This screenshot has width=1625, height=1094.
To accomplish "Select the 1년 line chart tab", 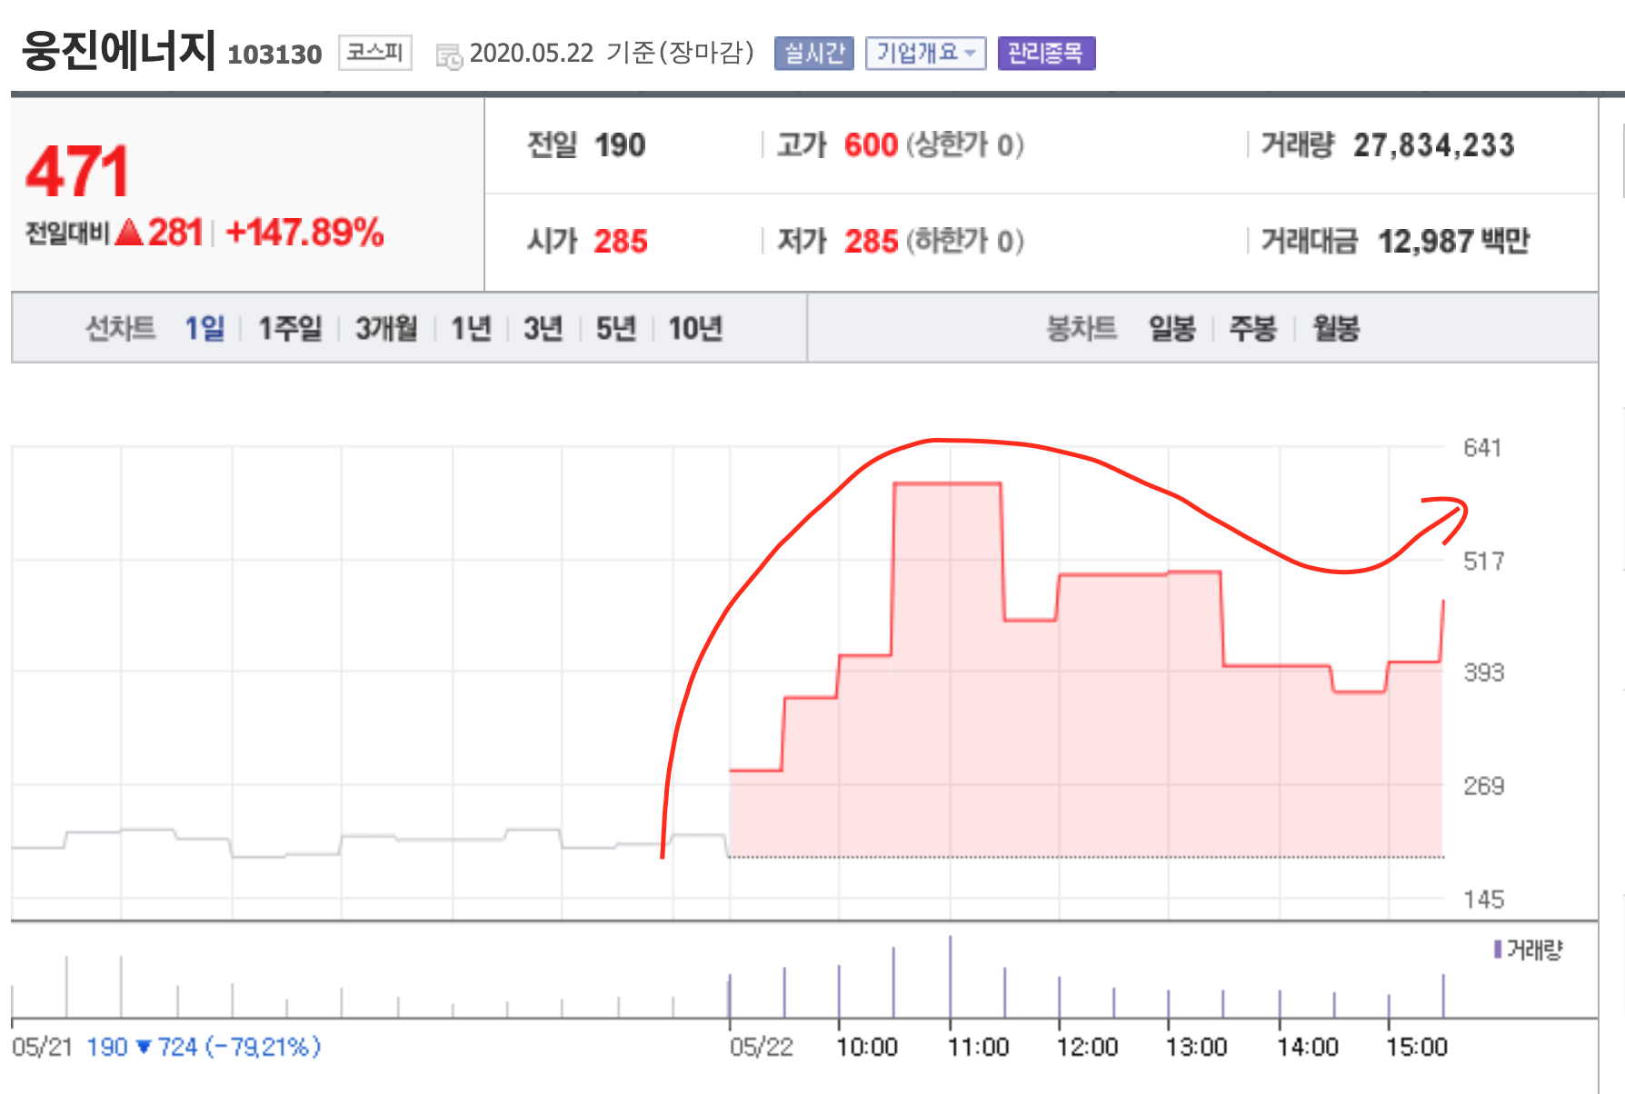I will coord(471,328).
